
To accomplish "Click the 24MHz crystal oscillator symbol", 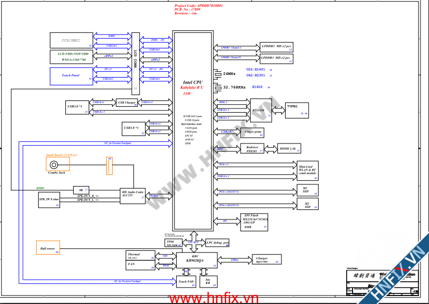I will [217, 73].
